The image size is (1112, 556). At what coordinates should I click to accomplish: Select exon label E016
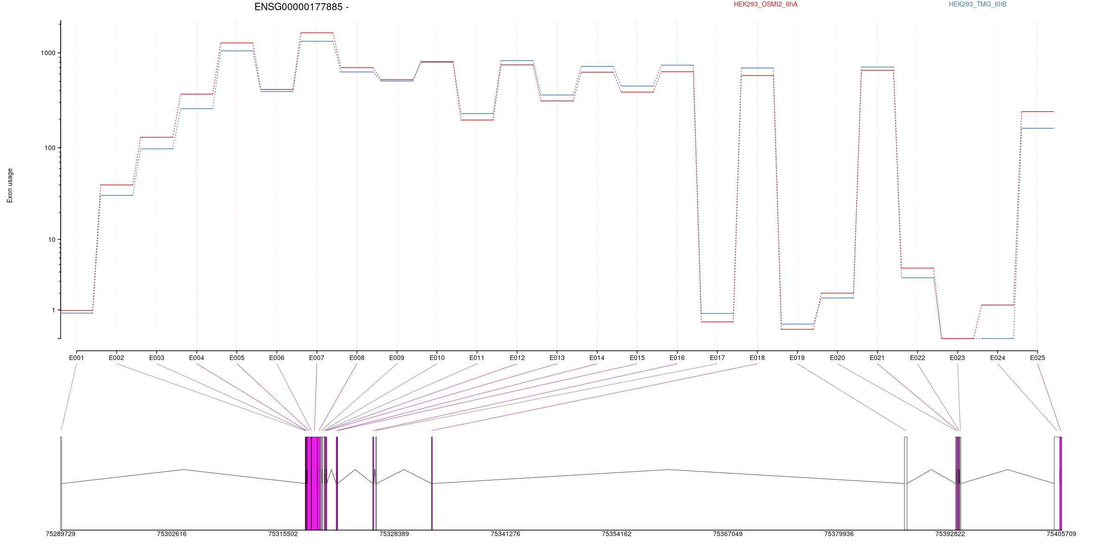[677, 358]
